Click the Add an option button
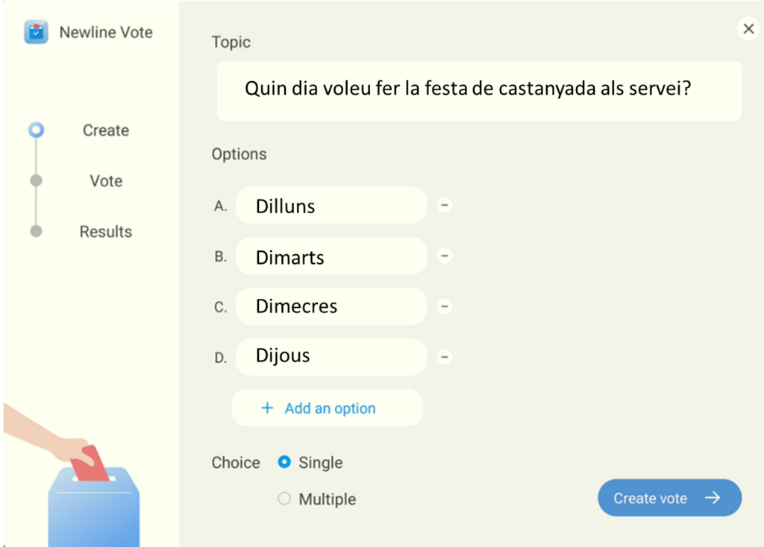This screenshot has height=547, width=764. pyautogui.click(x=328, y=408)
